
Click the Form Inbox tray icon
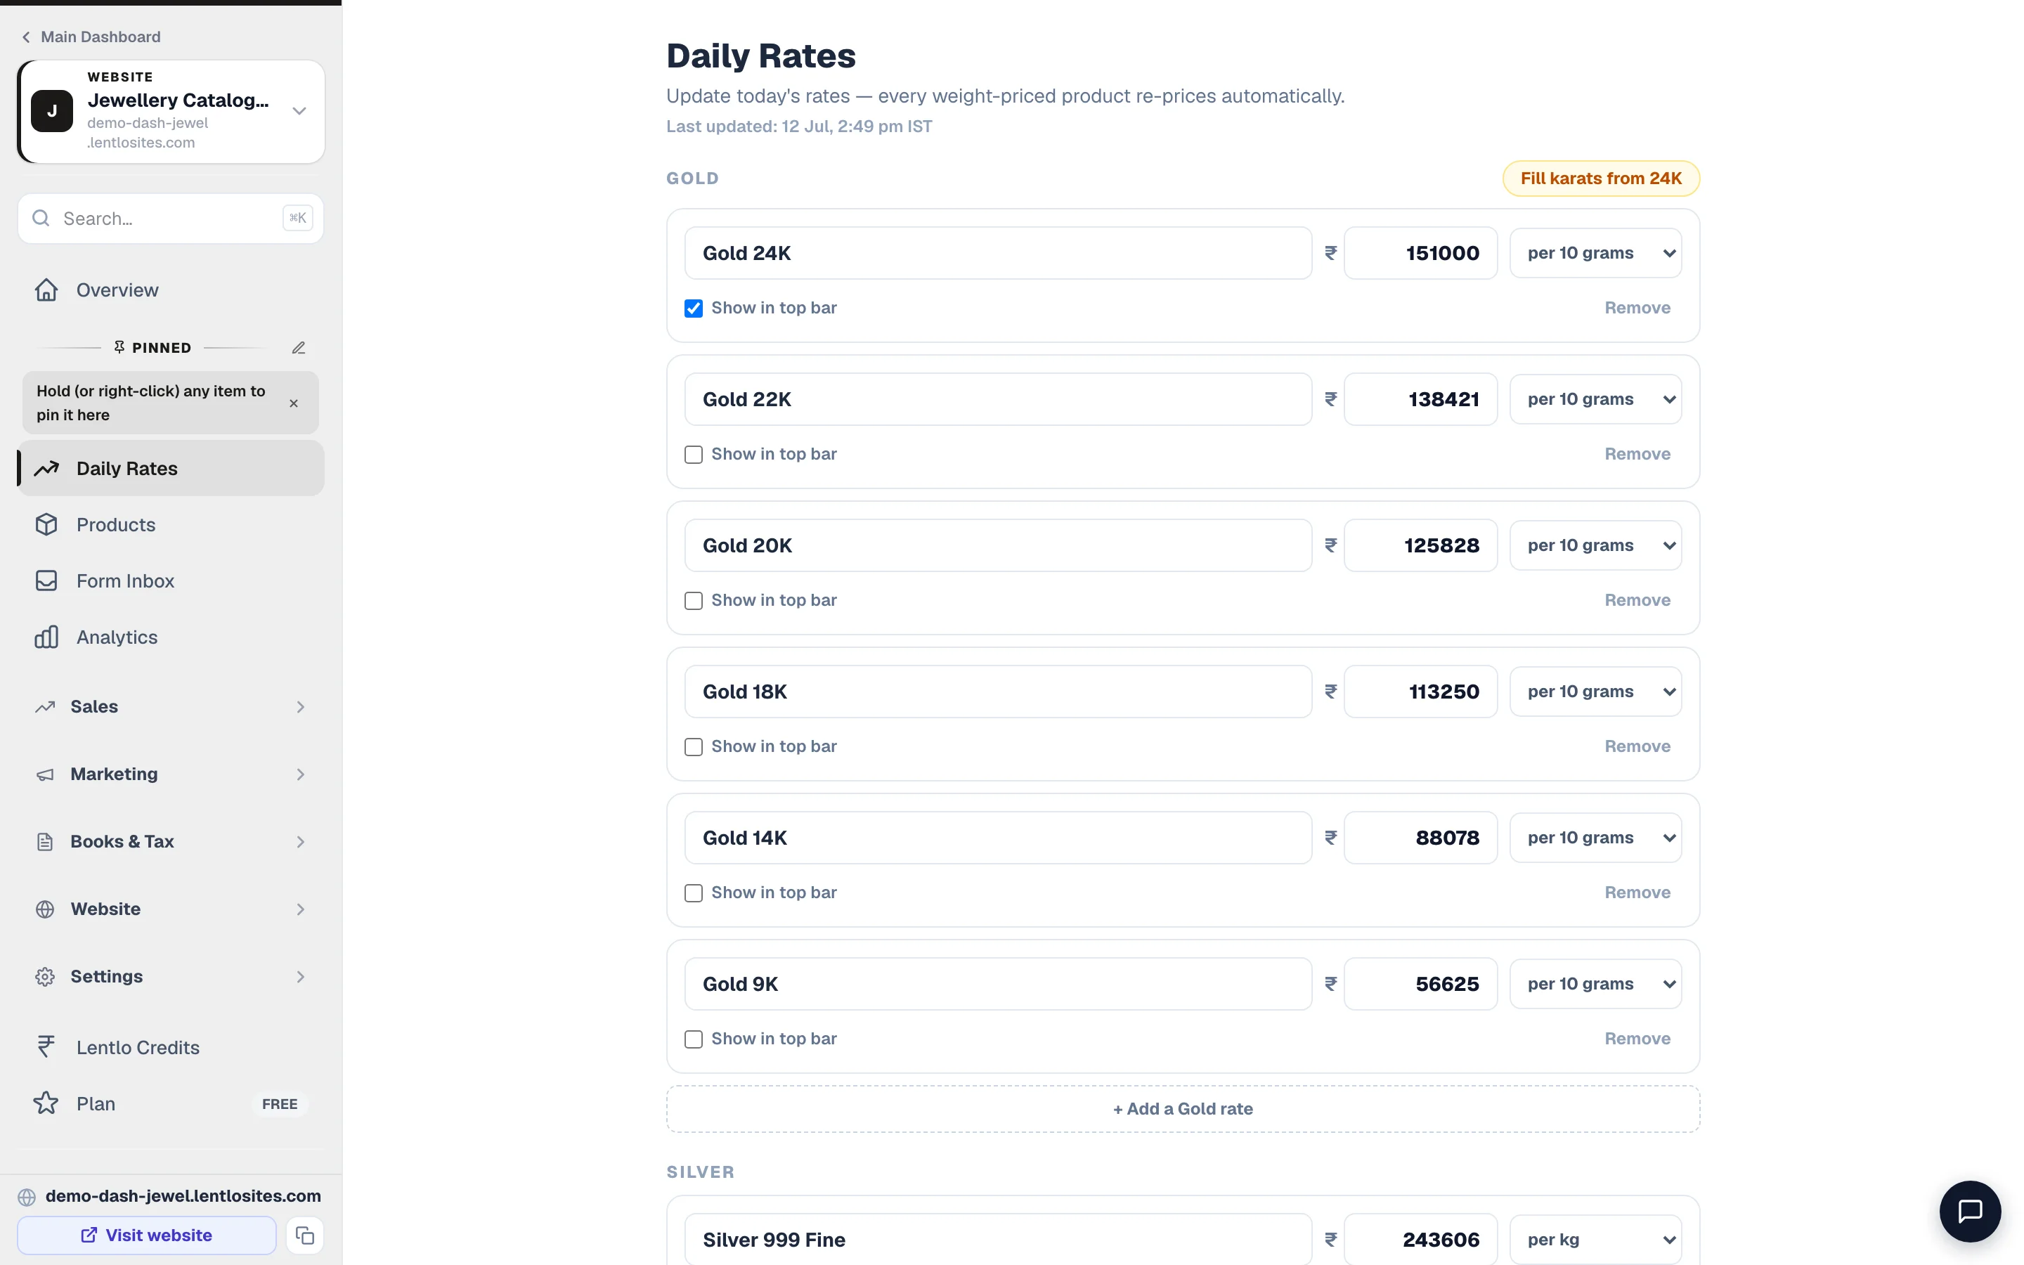tap(46, 580)
